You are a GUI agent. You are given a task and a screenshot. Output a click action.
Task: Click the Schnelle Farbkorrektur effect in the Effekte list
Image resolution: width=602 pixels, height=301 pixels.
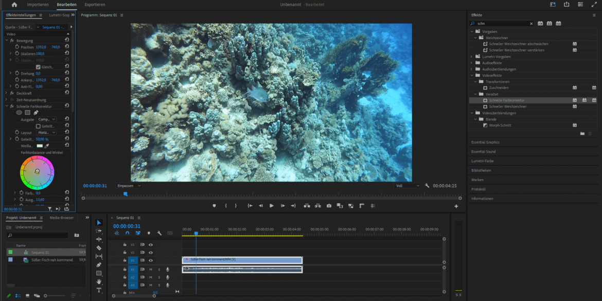click(x=507, y=100)
